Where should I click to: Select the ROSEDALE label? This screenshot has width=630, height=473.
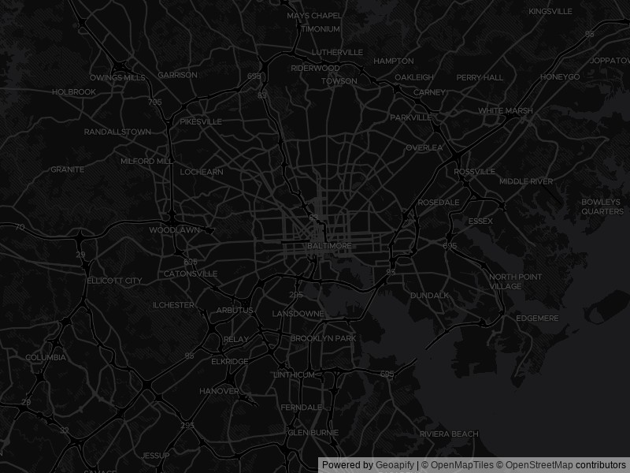pyautogui.click(x=439, y=203)
